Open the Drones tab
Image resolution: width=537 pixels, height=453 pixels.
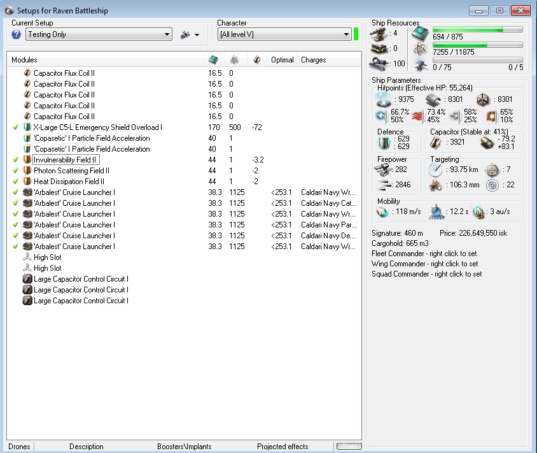tap(20, 447)
